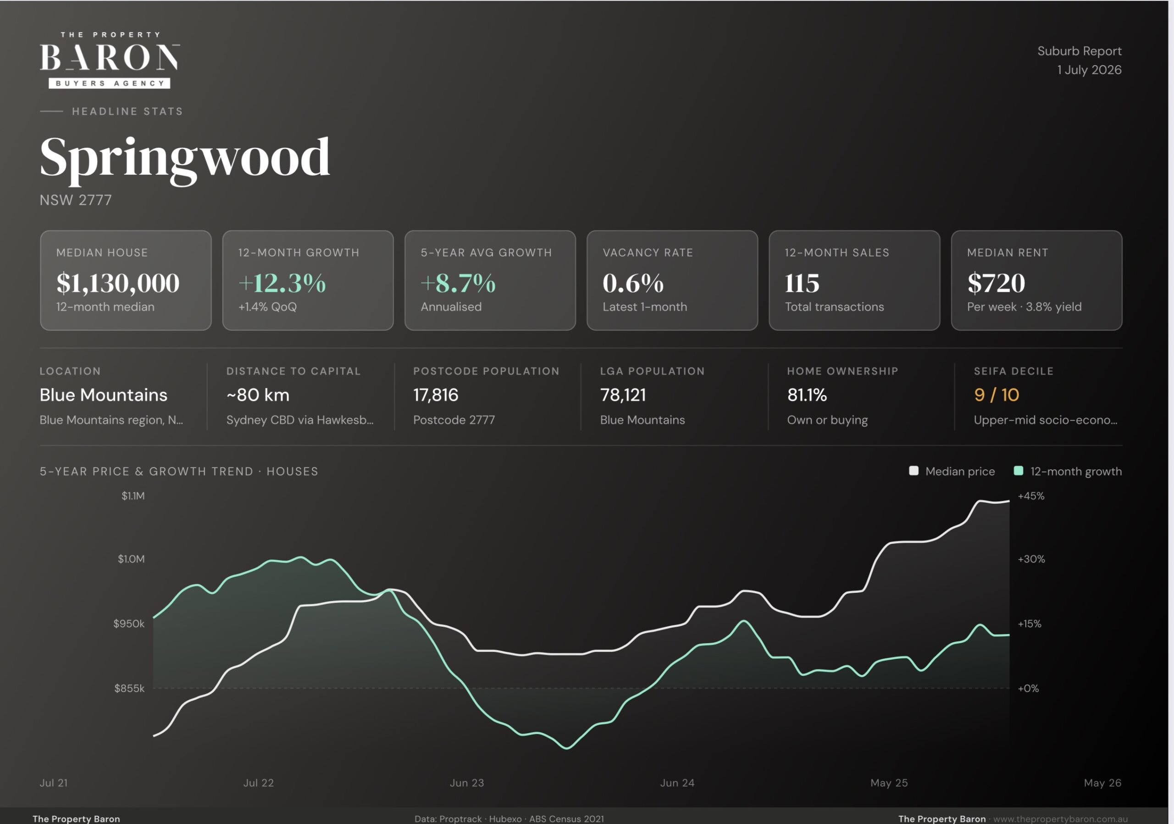Click the 5-Year Price & Growth Trend heading
Image resolution: width=1174 pixels, height=824 pixels.
(179, 472)
